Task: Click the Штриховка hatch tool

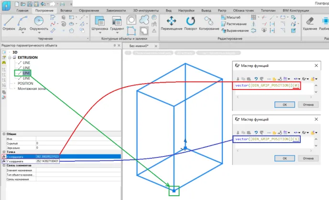Action: (x=99, y=22)
